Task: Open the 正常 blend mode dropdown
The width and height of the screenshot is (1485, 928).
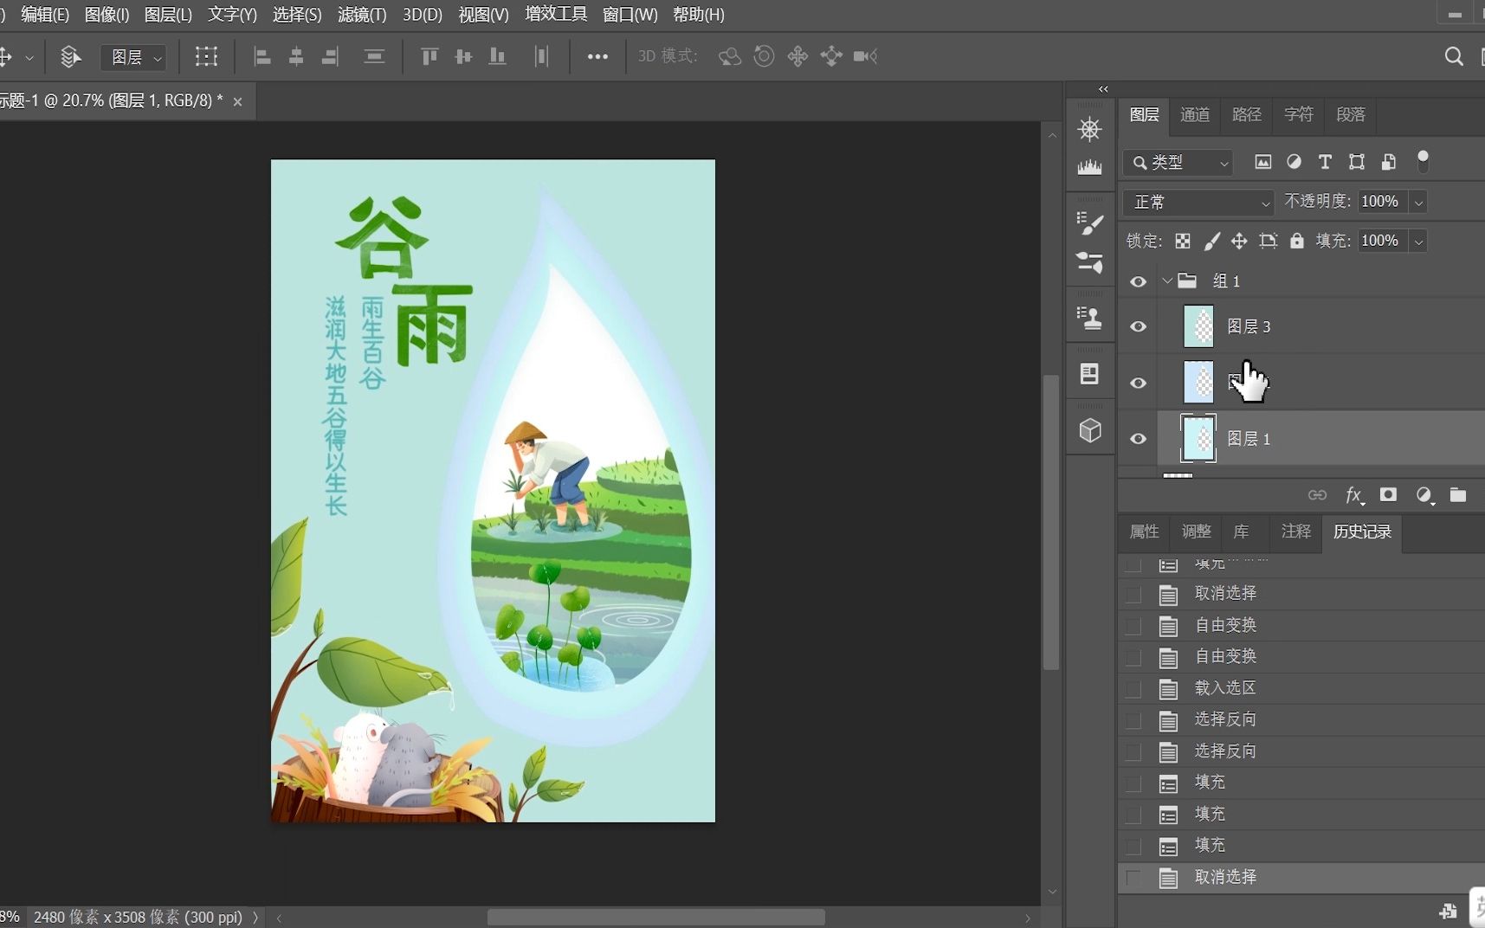Action: coord(1198,202)
